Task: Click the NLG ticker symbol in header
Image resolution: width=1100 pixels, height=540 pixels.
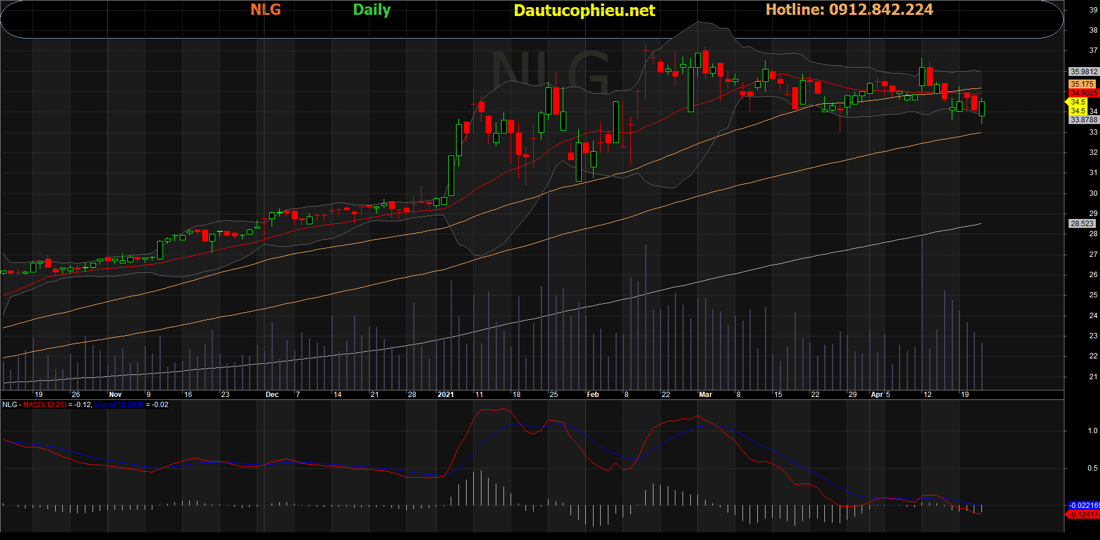Action: click(266, 9)
